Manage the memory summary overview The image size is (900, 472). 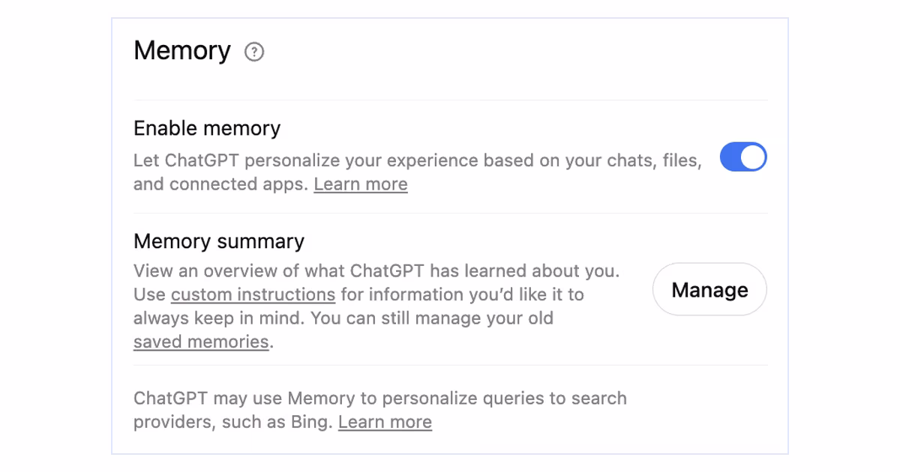709,290
